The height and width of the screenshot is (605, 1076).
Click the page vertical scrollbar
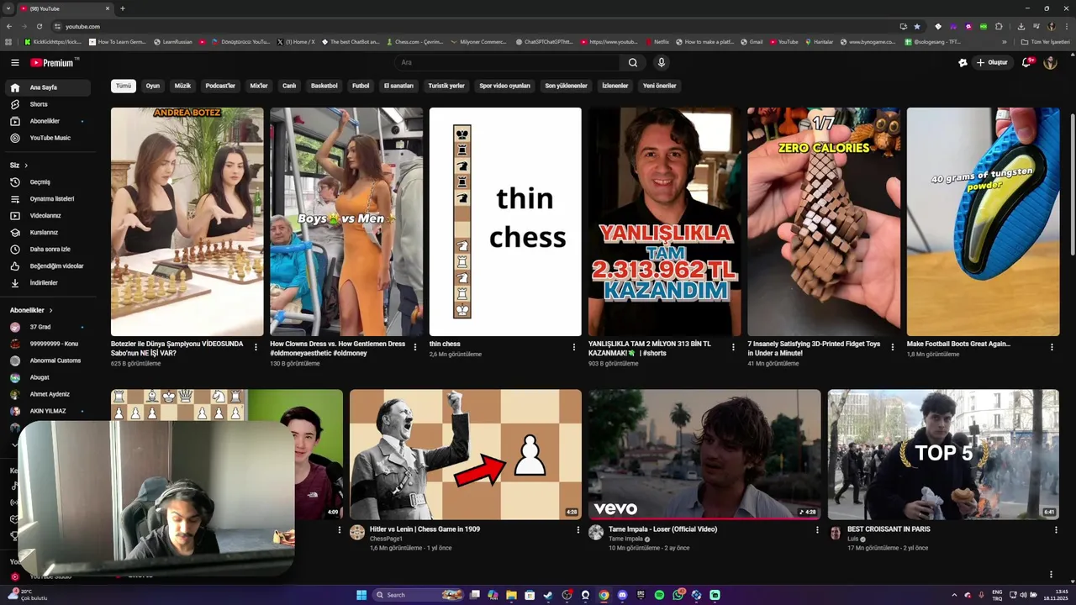tap(1072, 185)
